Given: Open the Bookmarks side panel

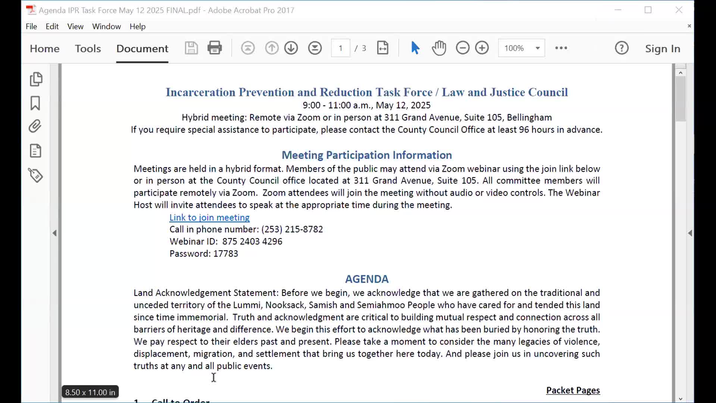Looking at the screenshot, I should 35,103.
